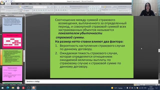This screenshot has width=160, height=90.
Task: Open the Office button menu
Action: [x=2, y=2]
